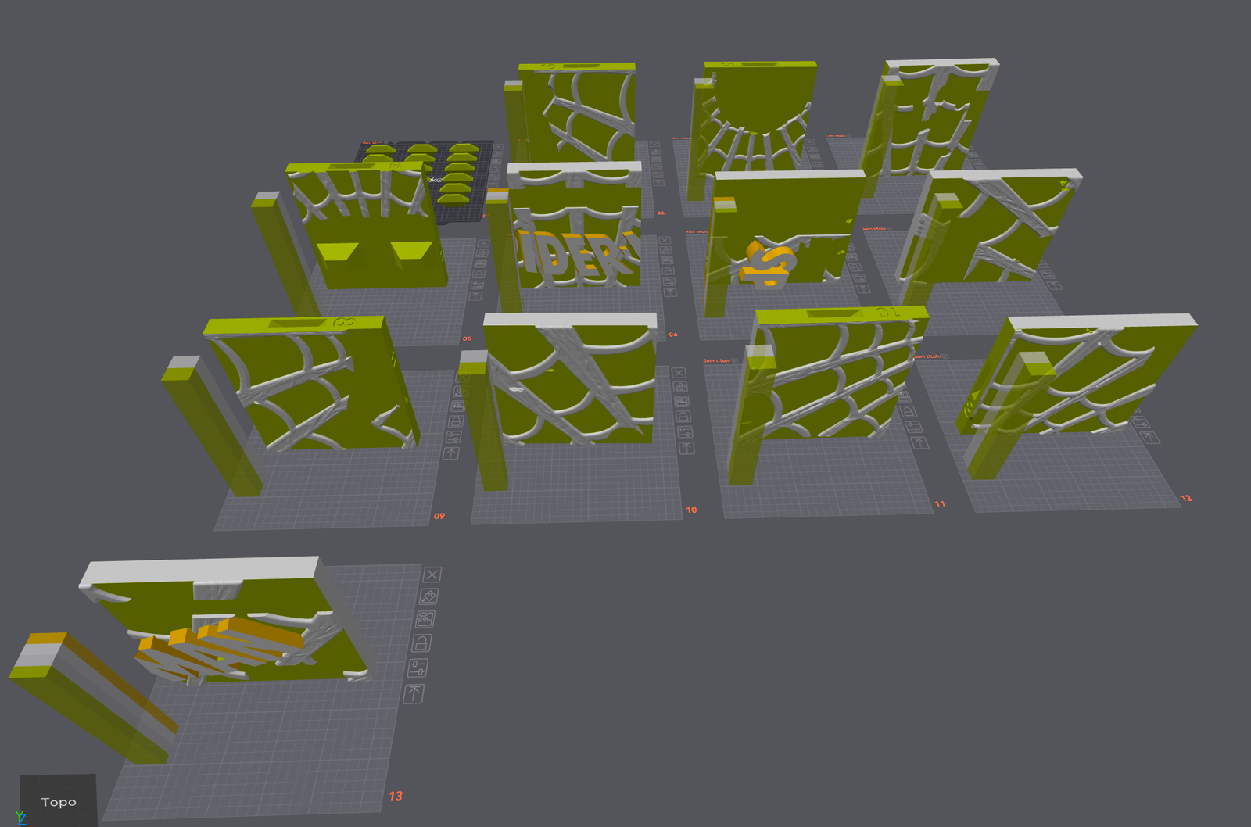Toggle the lock on plate 10

pos(683,416)
